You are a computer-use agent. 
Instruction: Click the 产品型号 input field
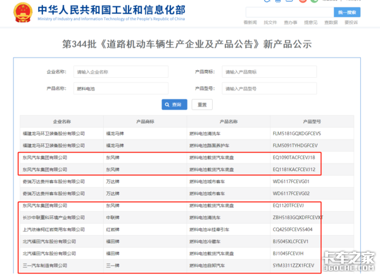[x=269, y=89]
